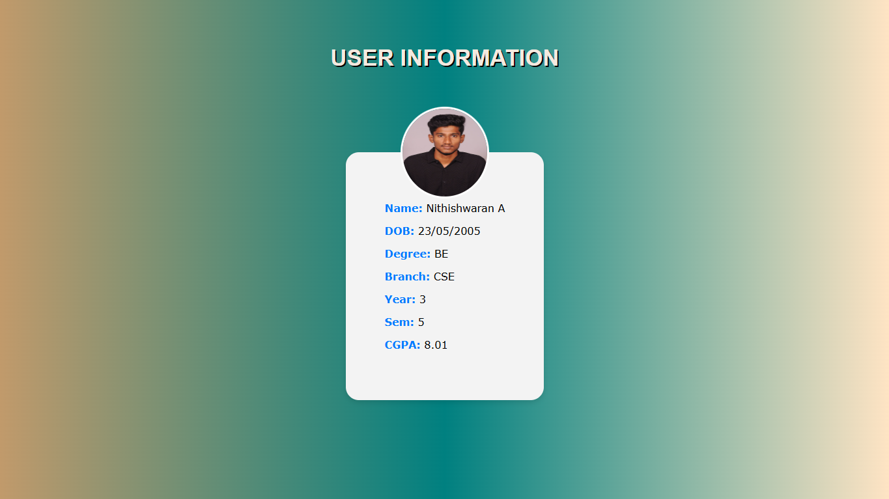889x499 pixels.
Task: Select the branch value CSE
Action: (x=444, y=276)
